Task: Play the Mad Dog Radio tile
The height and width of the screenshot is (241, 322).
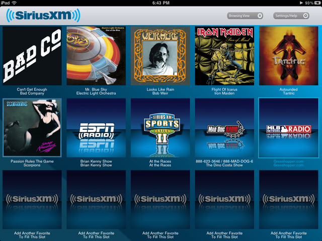Action: point(224,128)
